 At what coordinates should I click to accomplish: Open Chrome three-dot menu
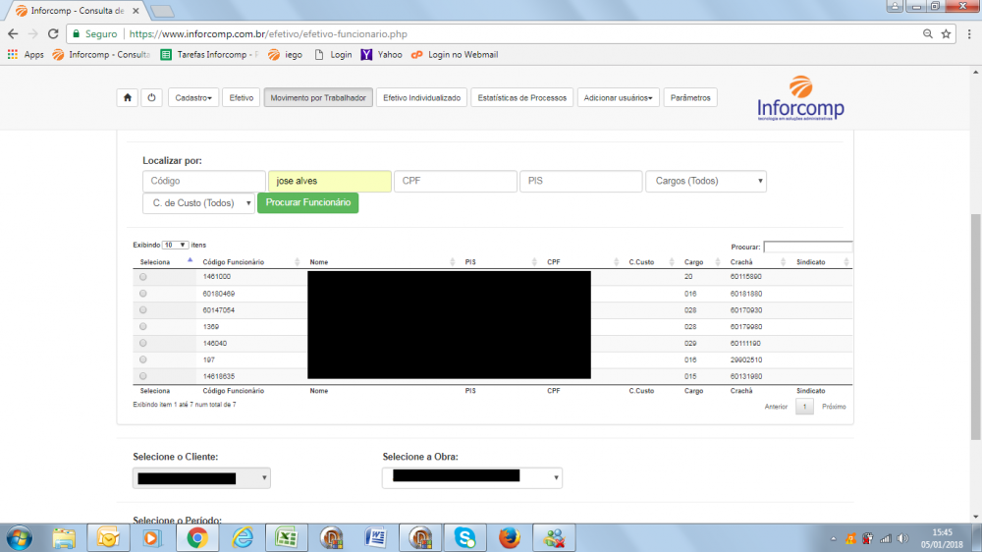tap(969, 33)
